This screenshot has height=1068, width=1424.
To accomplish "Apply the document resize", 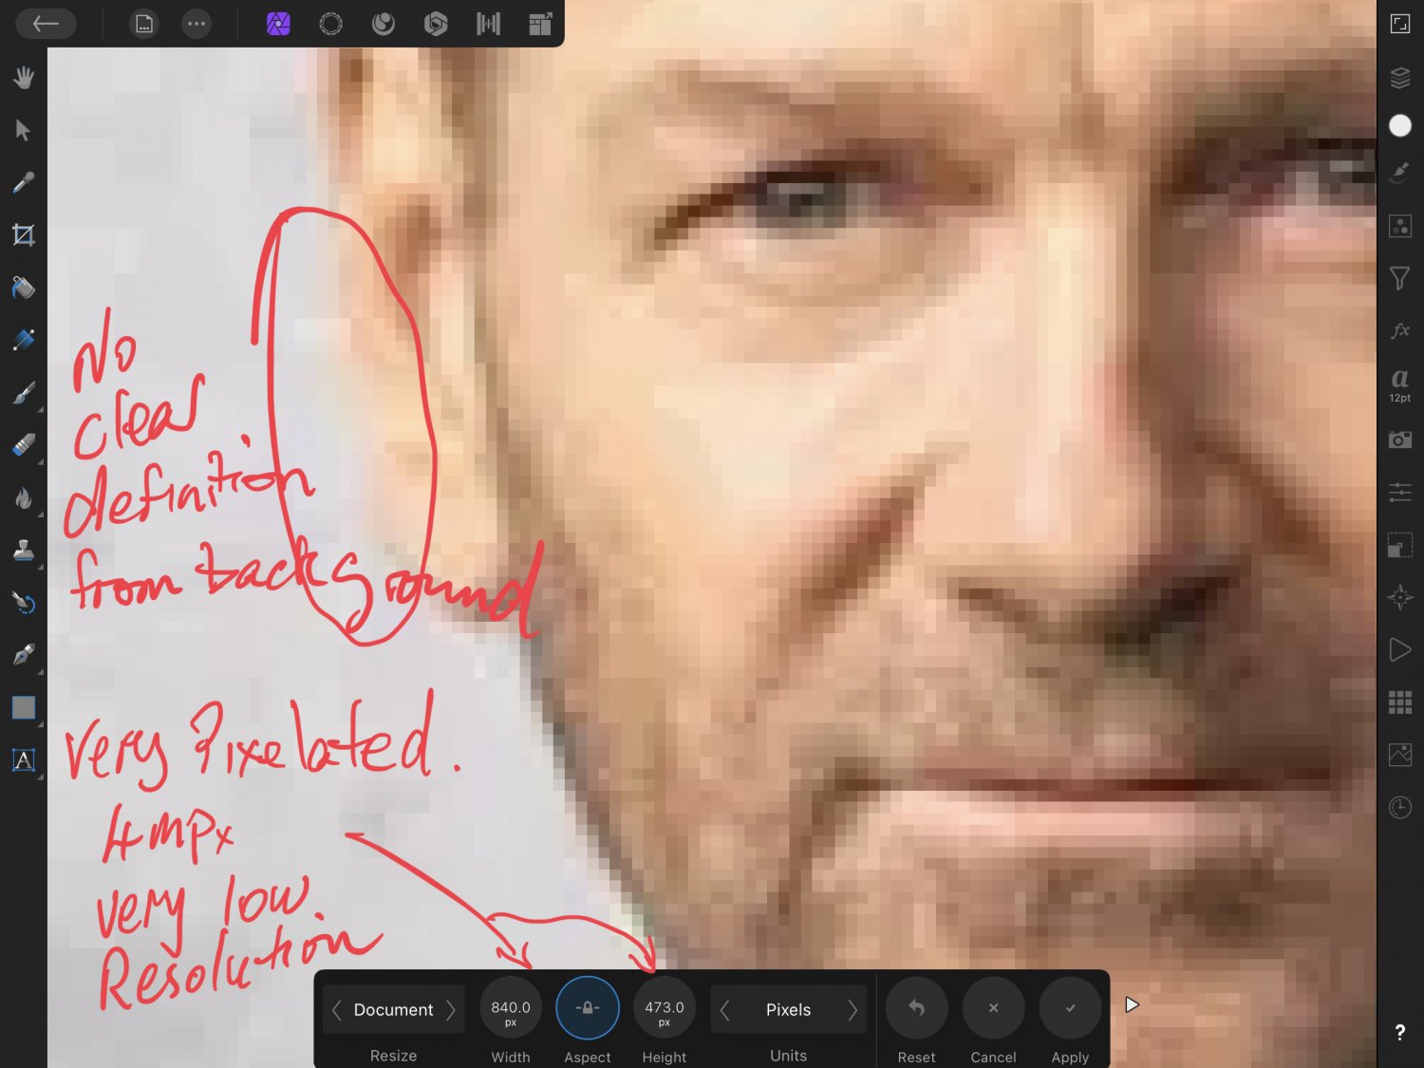I will click(1070, 1008).
